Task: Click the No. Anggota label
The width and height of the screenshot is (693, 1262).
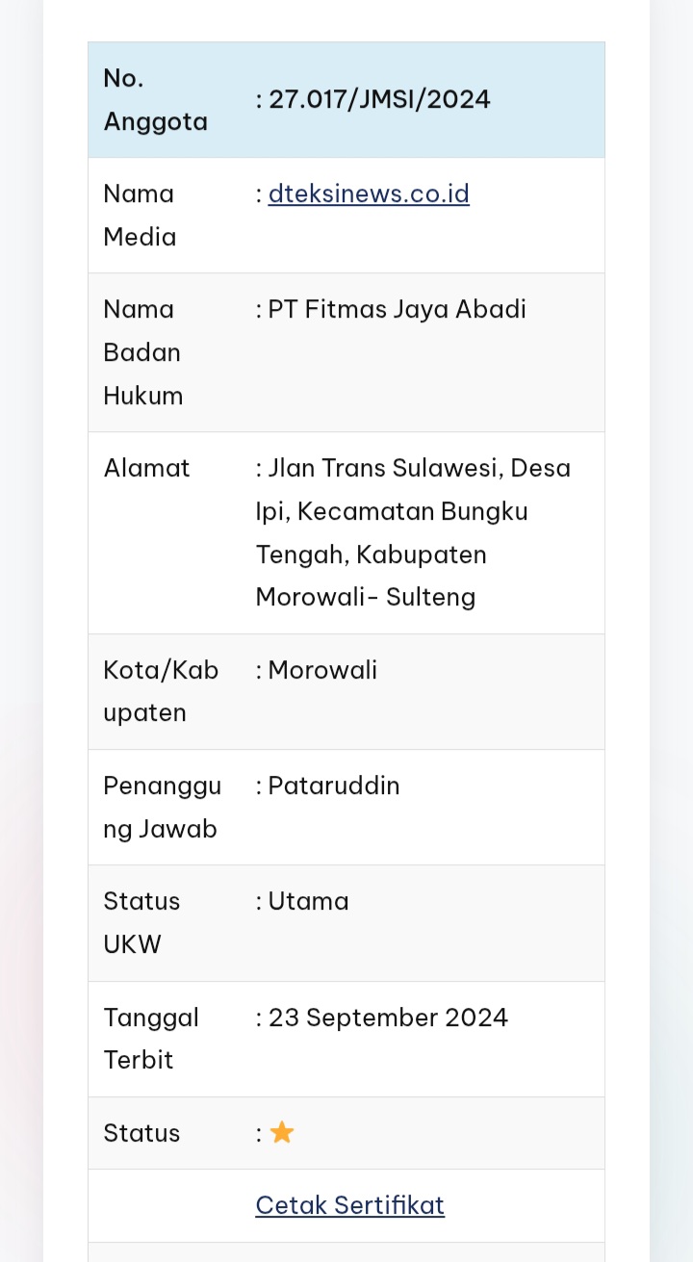Action: [x=155, y=100]
